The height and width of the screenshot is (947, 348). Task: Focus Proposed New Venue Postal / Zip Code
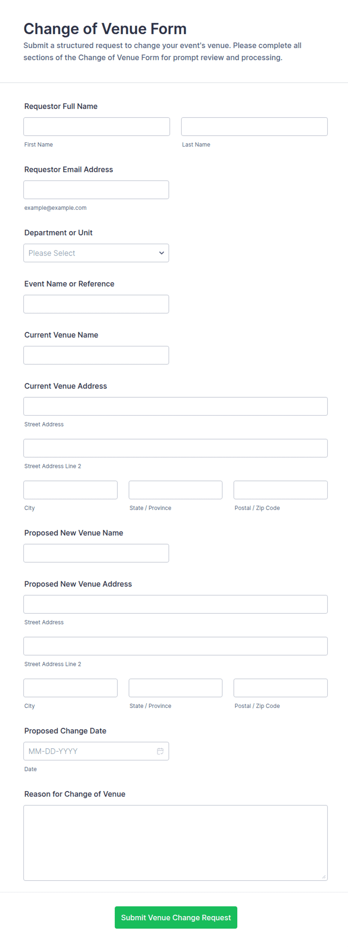pos(281,688)
